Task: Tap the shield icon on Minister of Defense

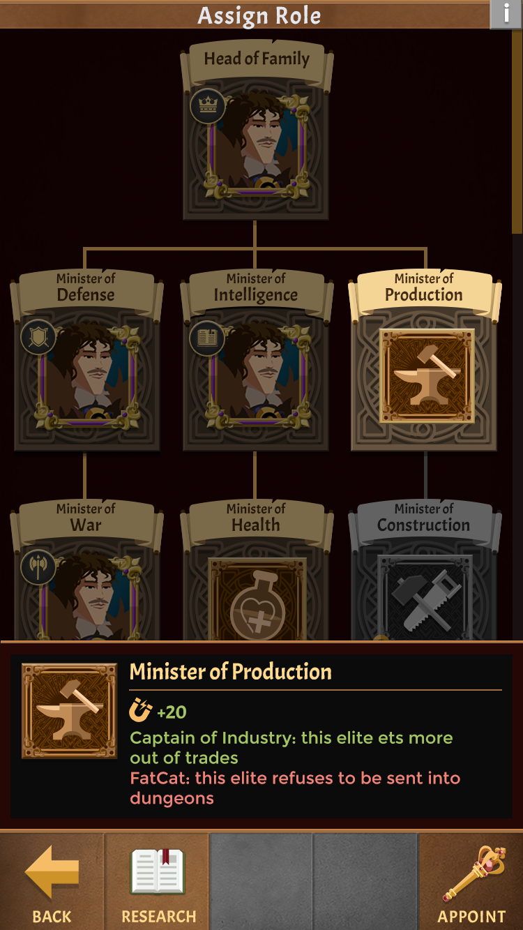Action: click(38, 338)
